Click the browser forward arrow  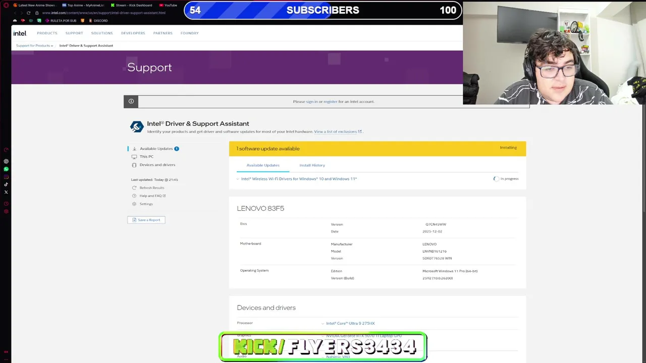pos(22,13)
